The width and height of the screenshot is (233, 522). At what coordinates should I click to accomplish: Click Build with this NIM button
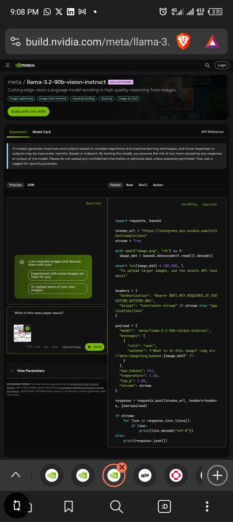(x=28, y=111)
